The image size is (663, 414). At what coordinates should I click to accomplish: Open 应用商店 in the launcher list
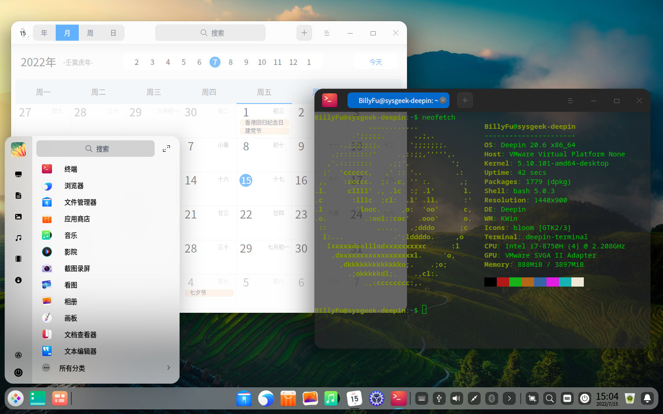point(105,219)
